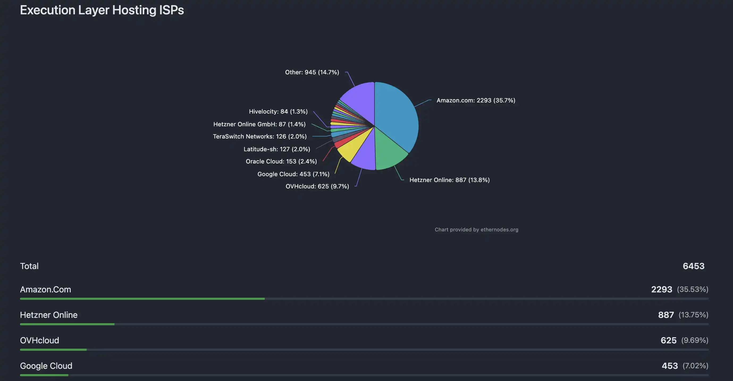The height and width of the screenshot is (381, 733).
Task: Click the 'Execution Layer Hosting ISPs' heading
Action: point(102,10)
